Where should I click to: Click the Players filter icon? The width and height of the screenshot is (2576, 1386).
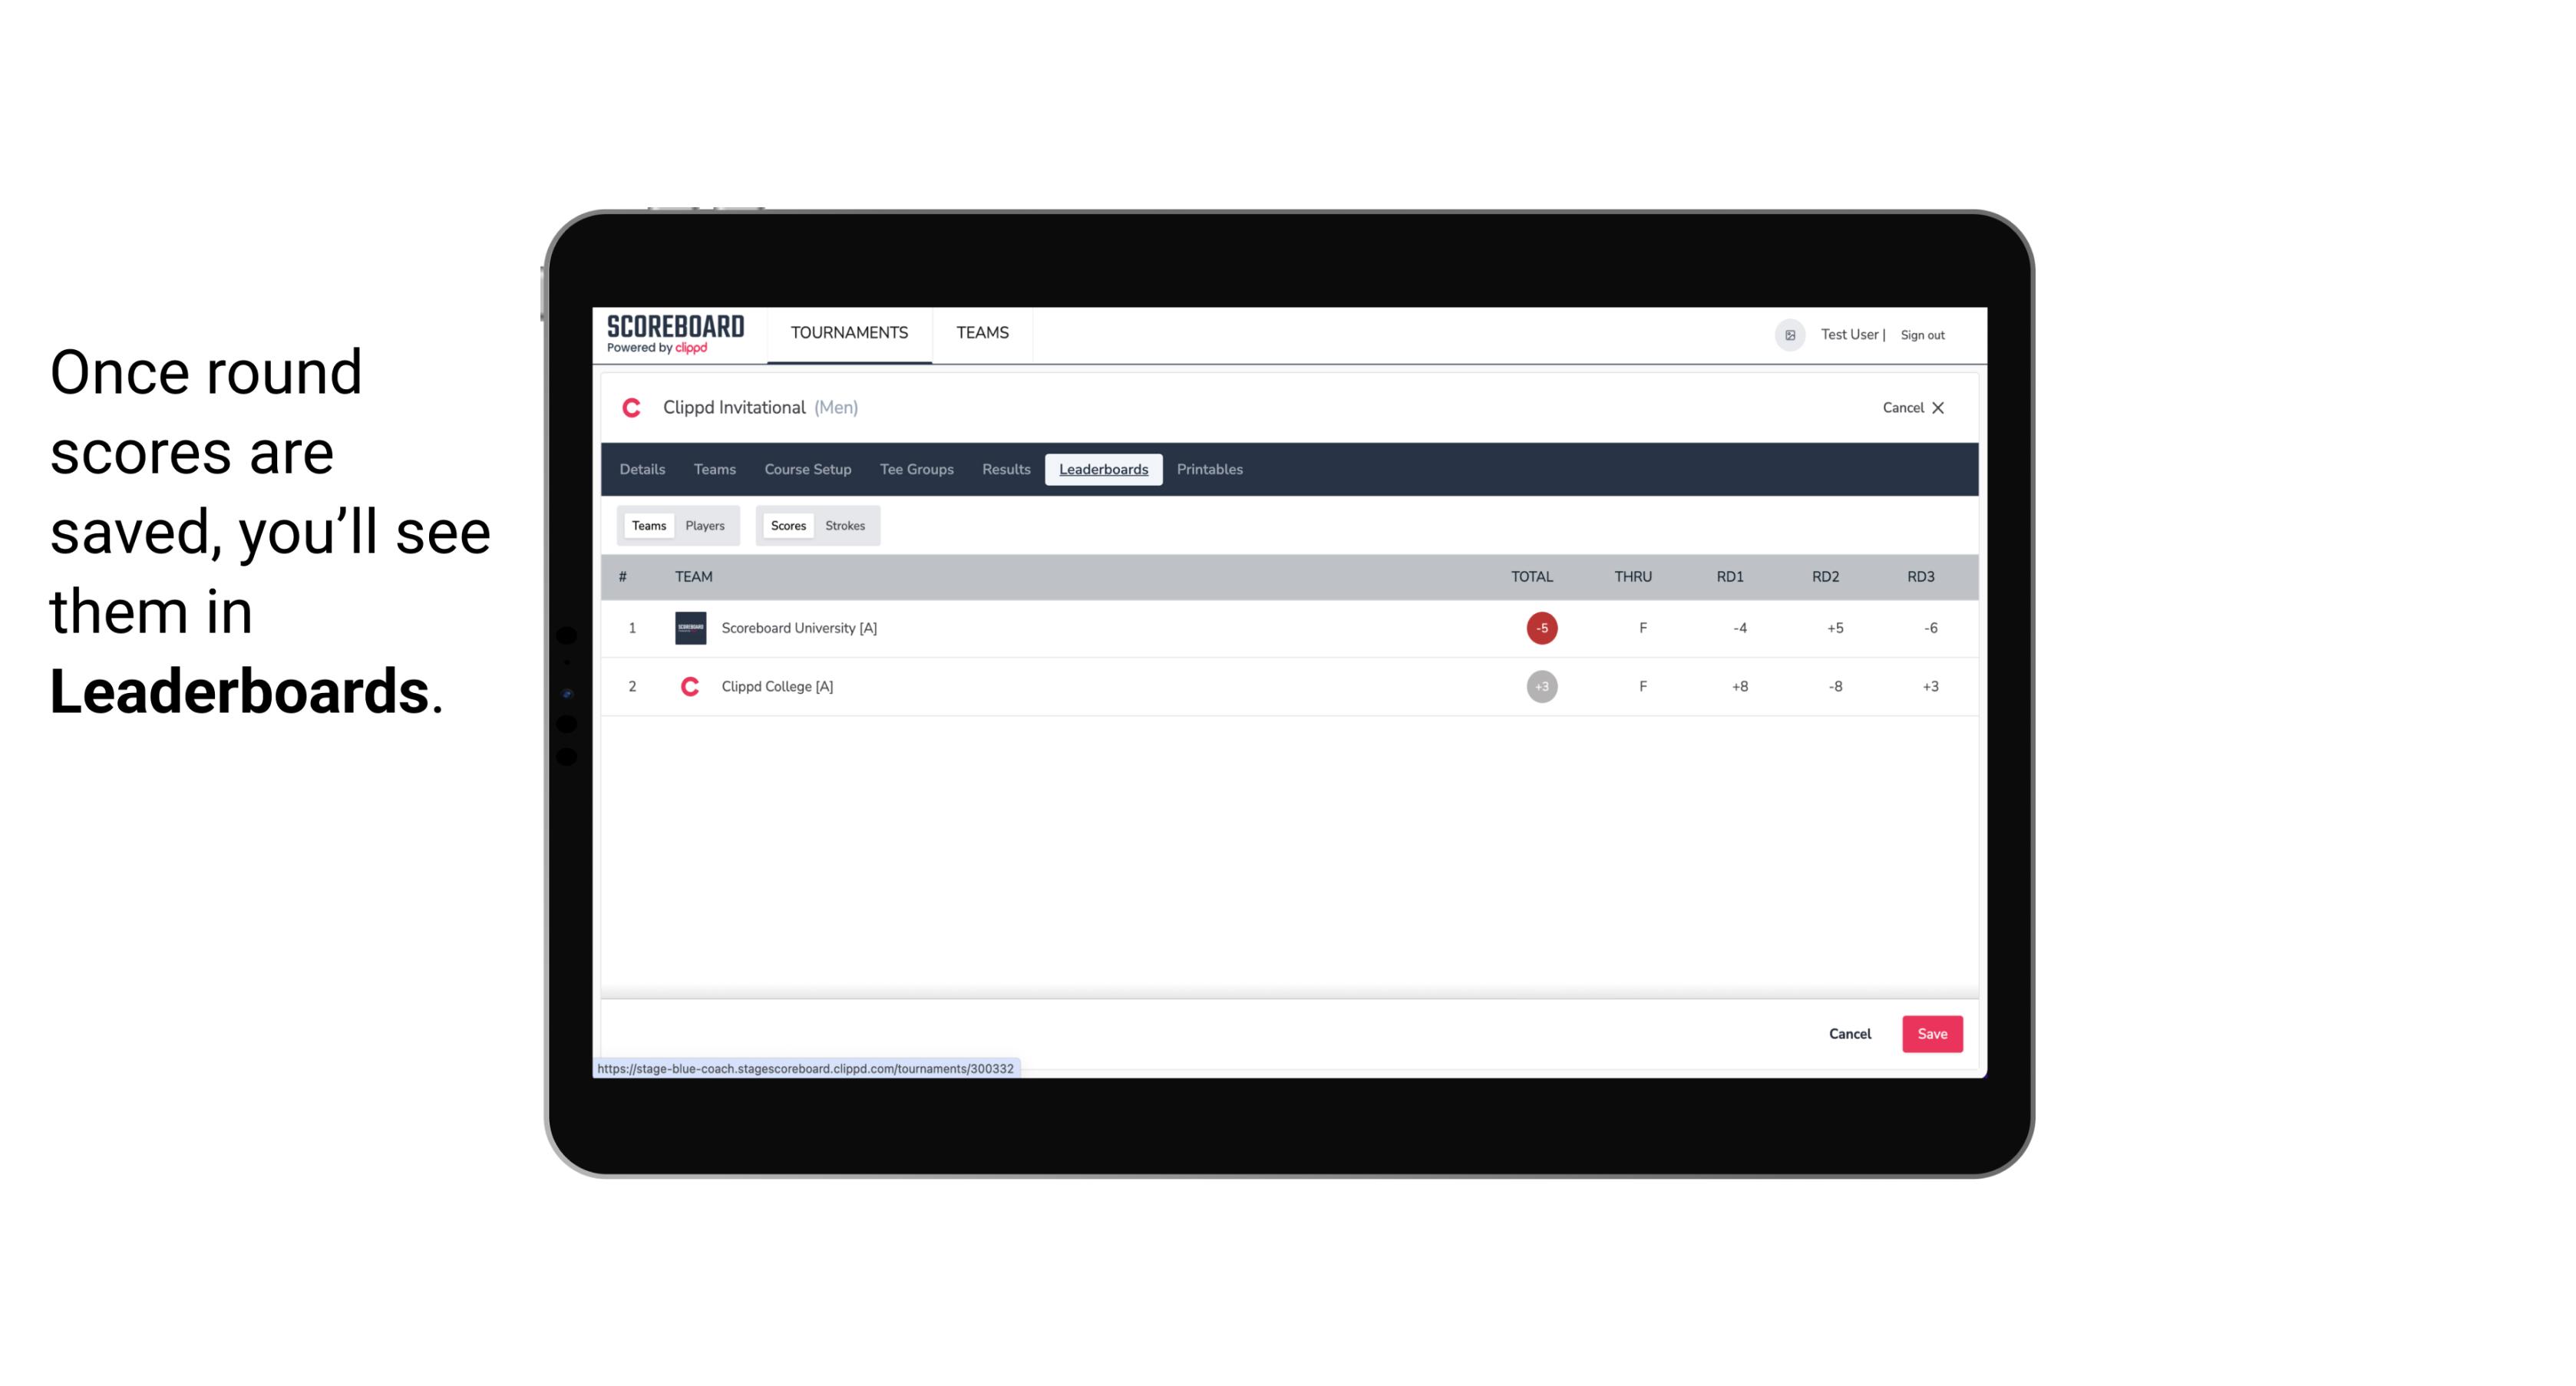click(705, 526)
